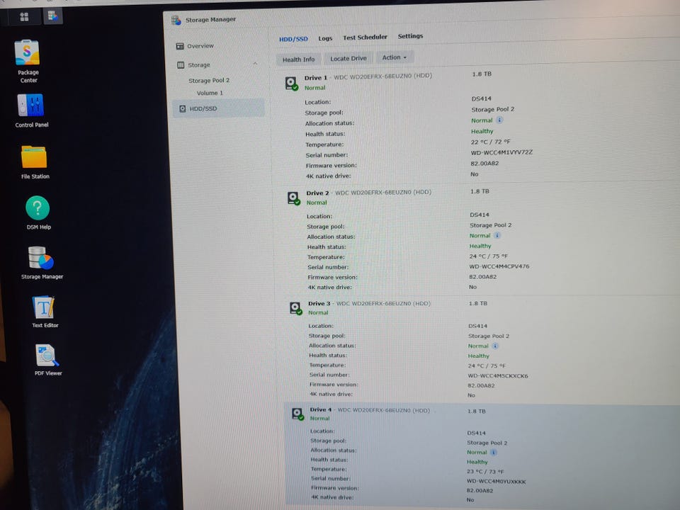
Task: Click Drive 2 disk status icon
Action: click(293, 198)
